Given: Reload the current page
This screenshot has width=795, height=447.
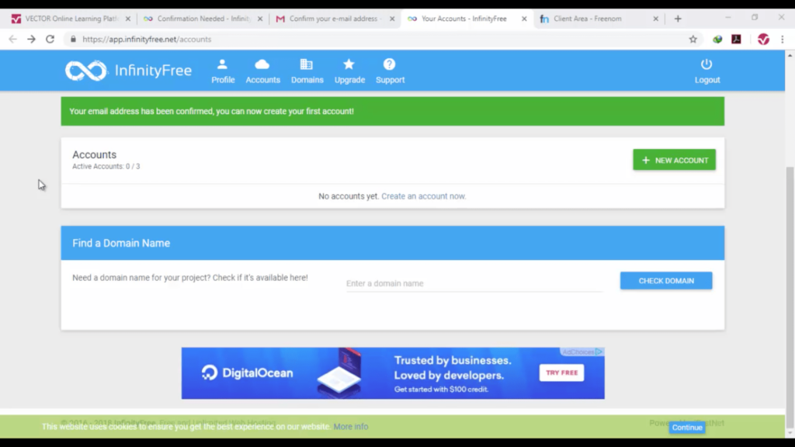Looking at the screenshot, I should click(x=50, y=39).
